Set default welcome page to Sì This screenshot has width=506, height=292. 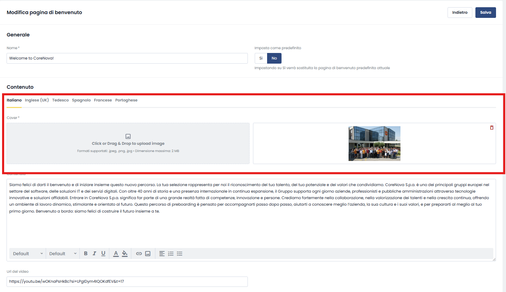tap(261, 58)
